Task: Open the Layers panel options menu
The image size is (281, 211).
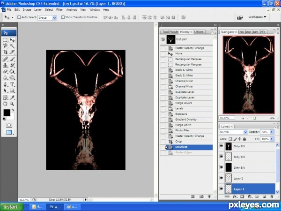Action: click(277, 127)
